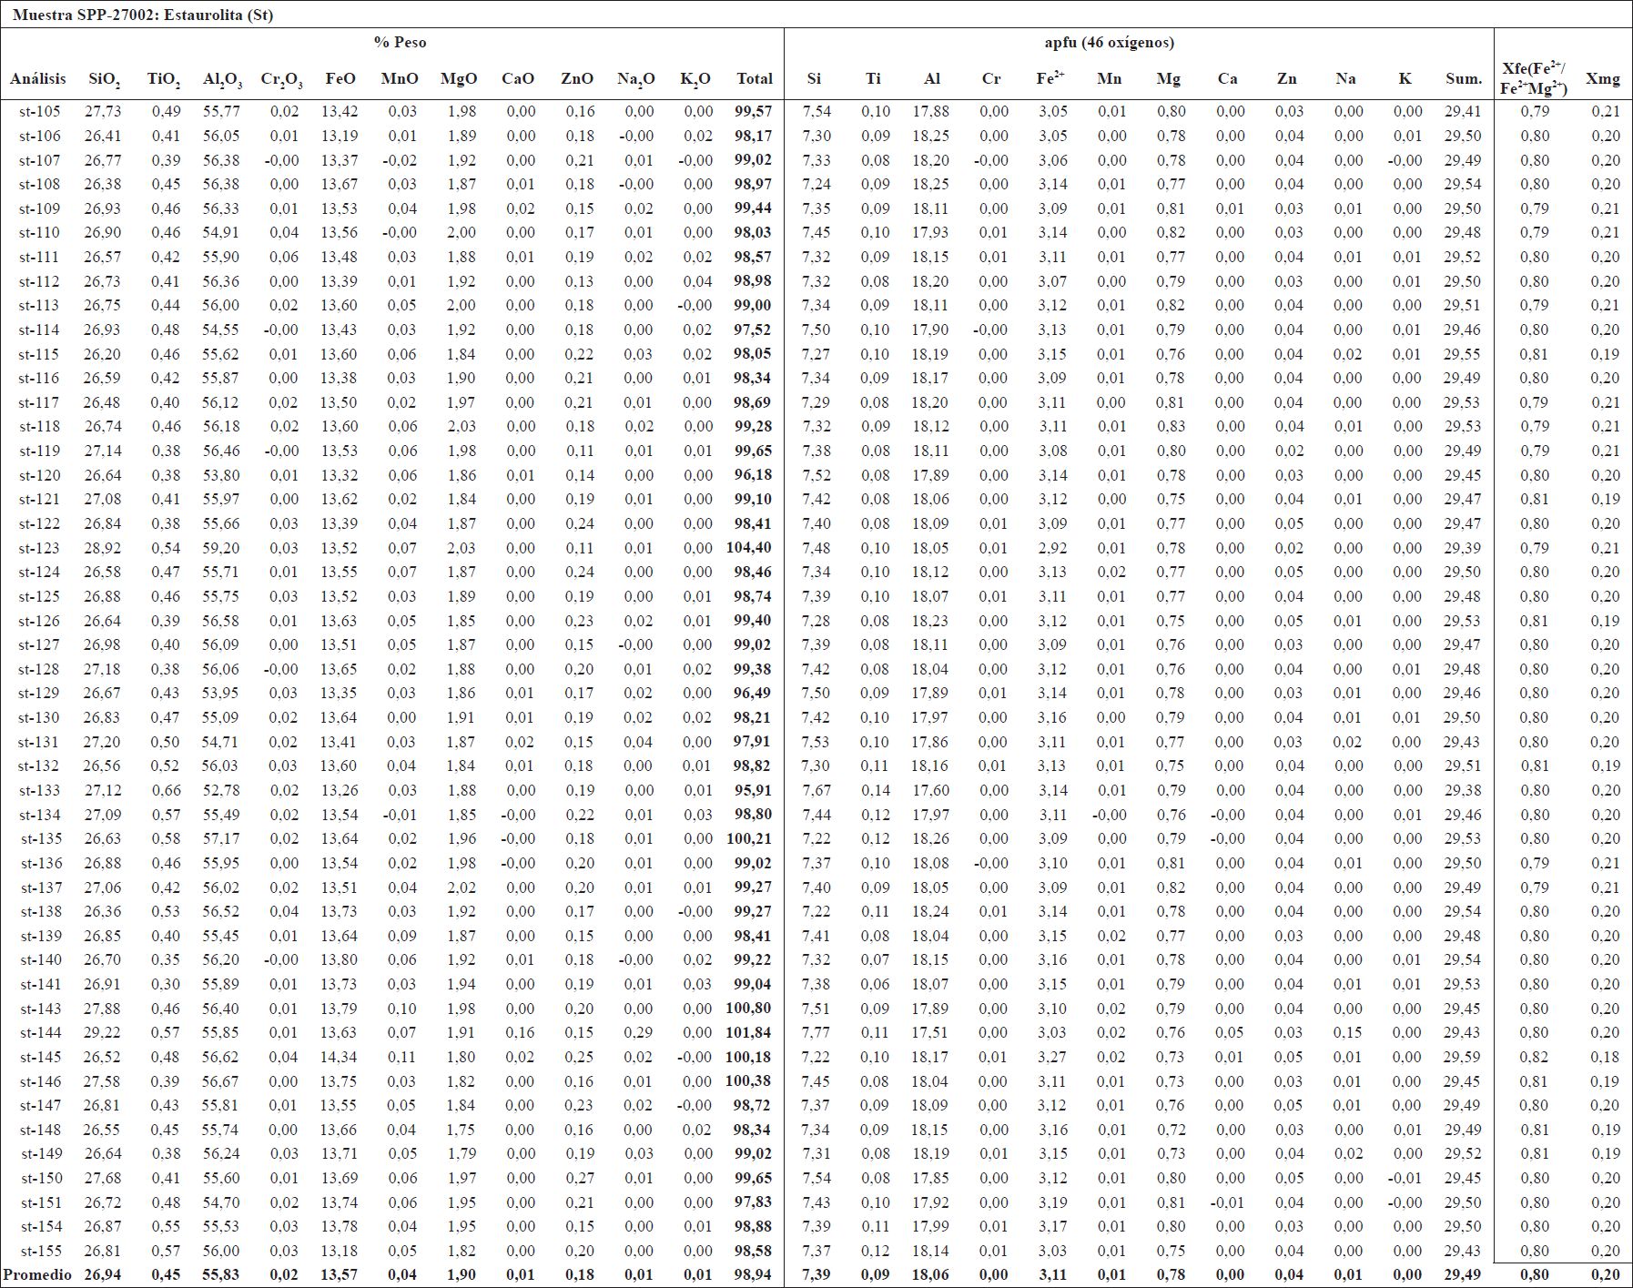Click the Xfe ratio column header
Screen dimensions: 1633x1288
tap(1534, 78)
